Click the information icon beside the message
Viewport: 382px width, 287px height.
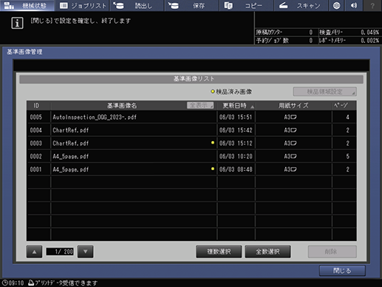pos(17,23)
